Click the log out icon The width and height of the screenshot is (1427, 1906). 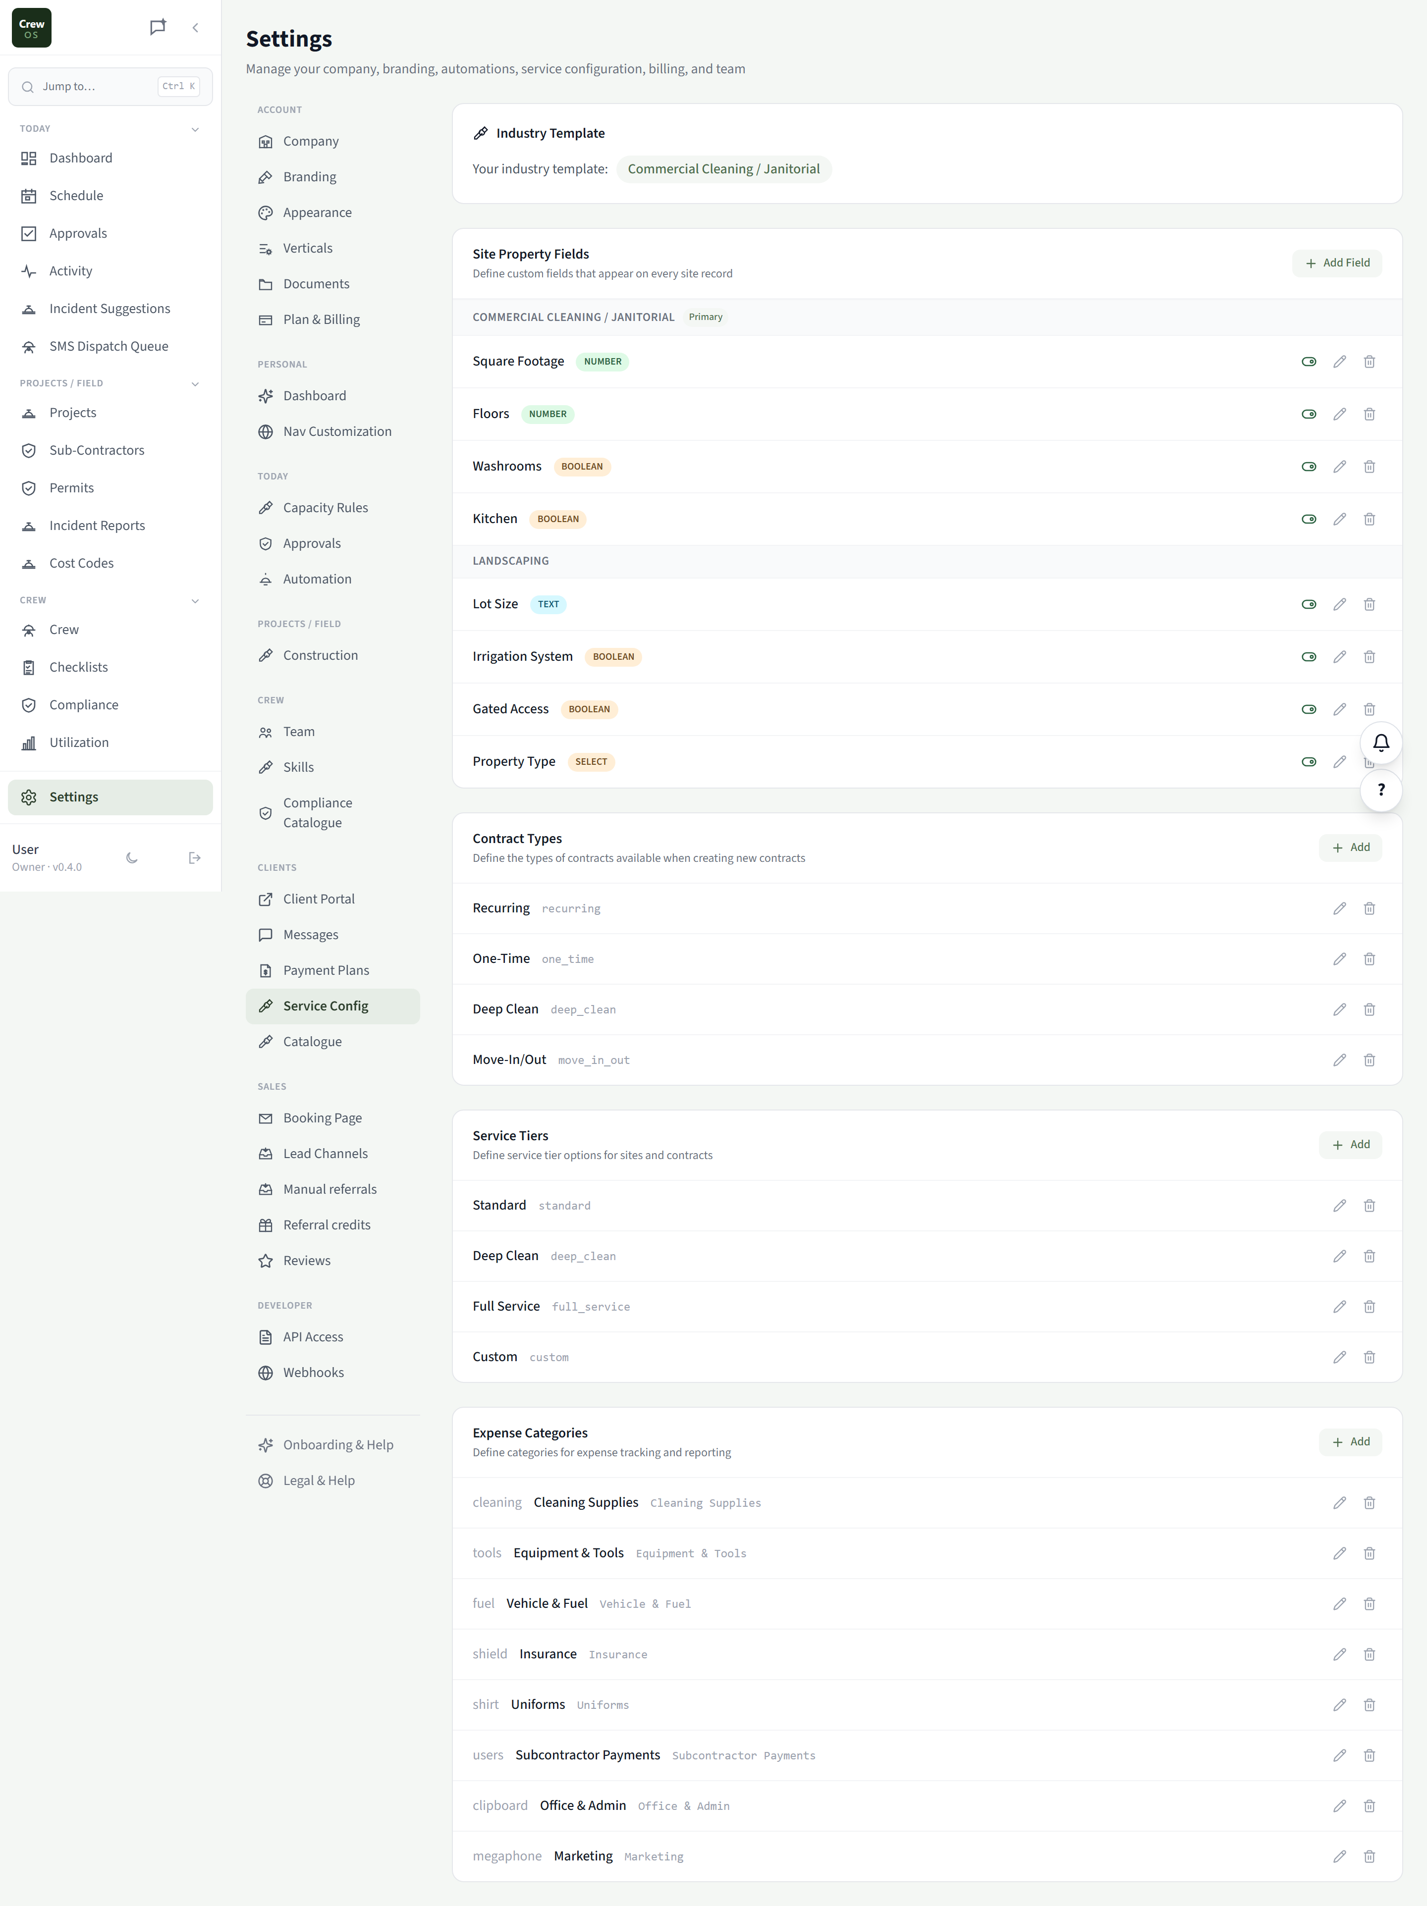(x=195, y=858)
